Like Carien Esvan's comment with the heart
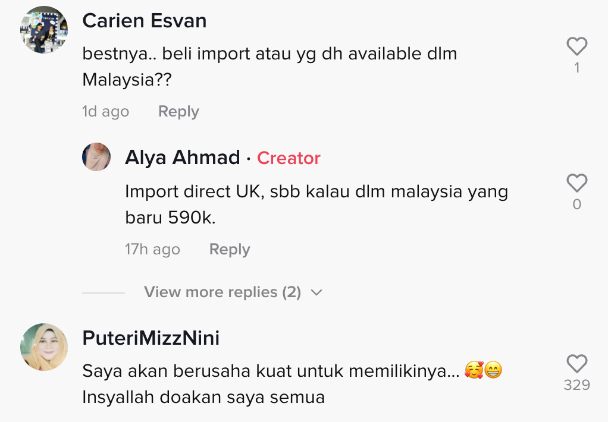This screenshot has height=422, width=608. 577,46
